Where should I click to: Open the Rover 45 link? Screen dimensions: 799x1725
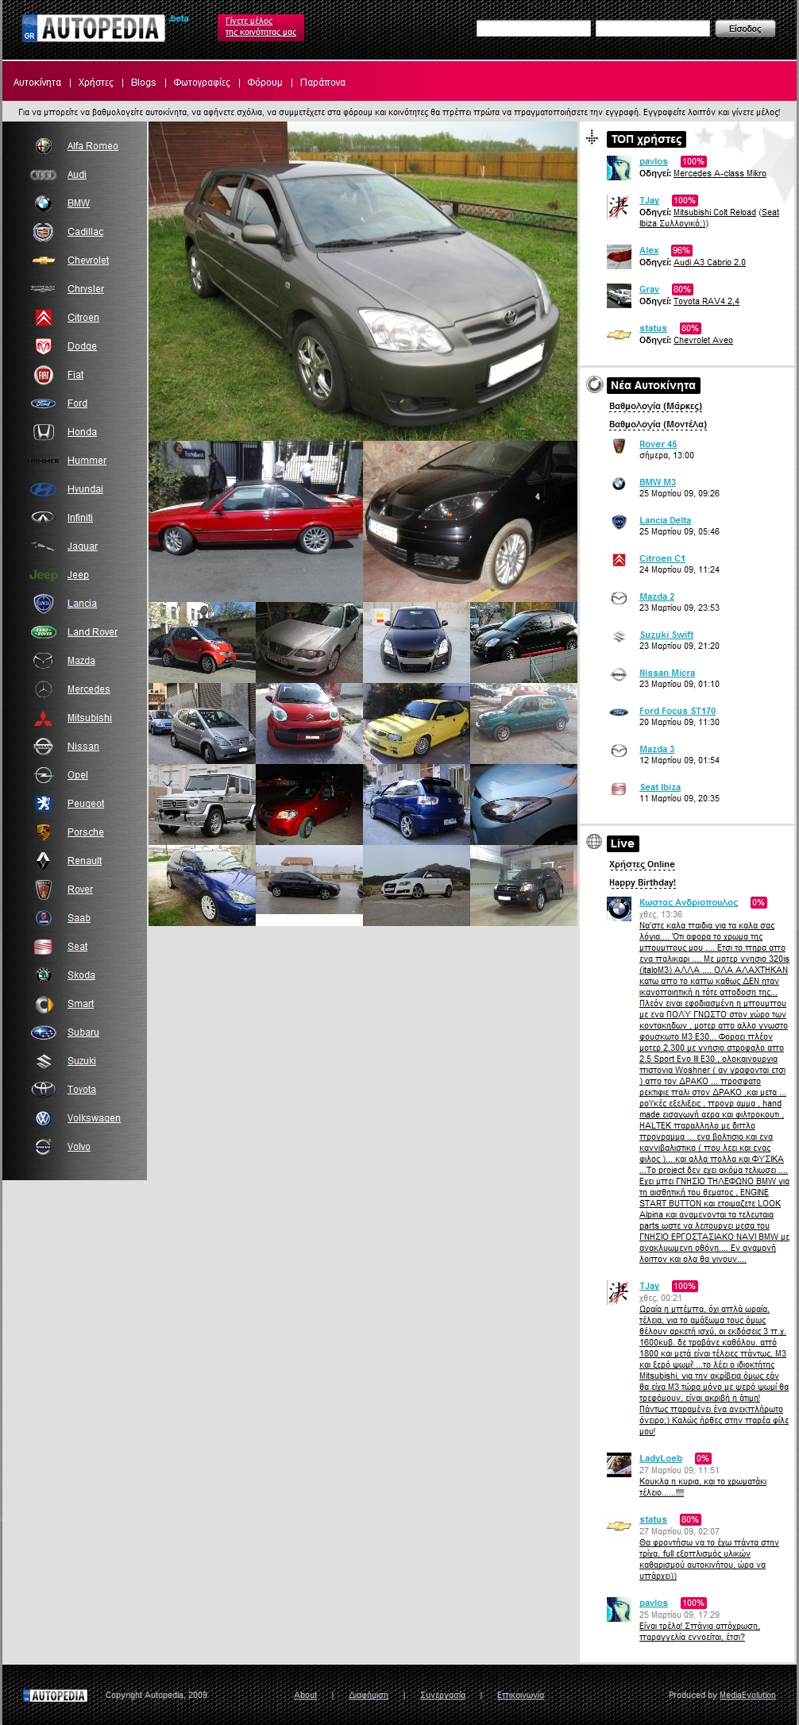tap(658, 445)
